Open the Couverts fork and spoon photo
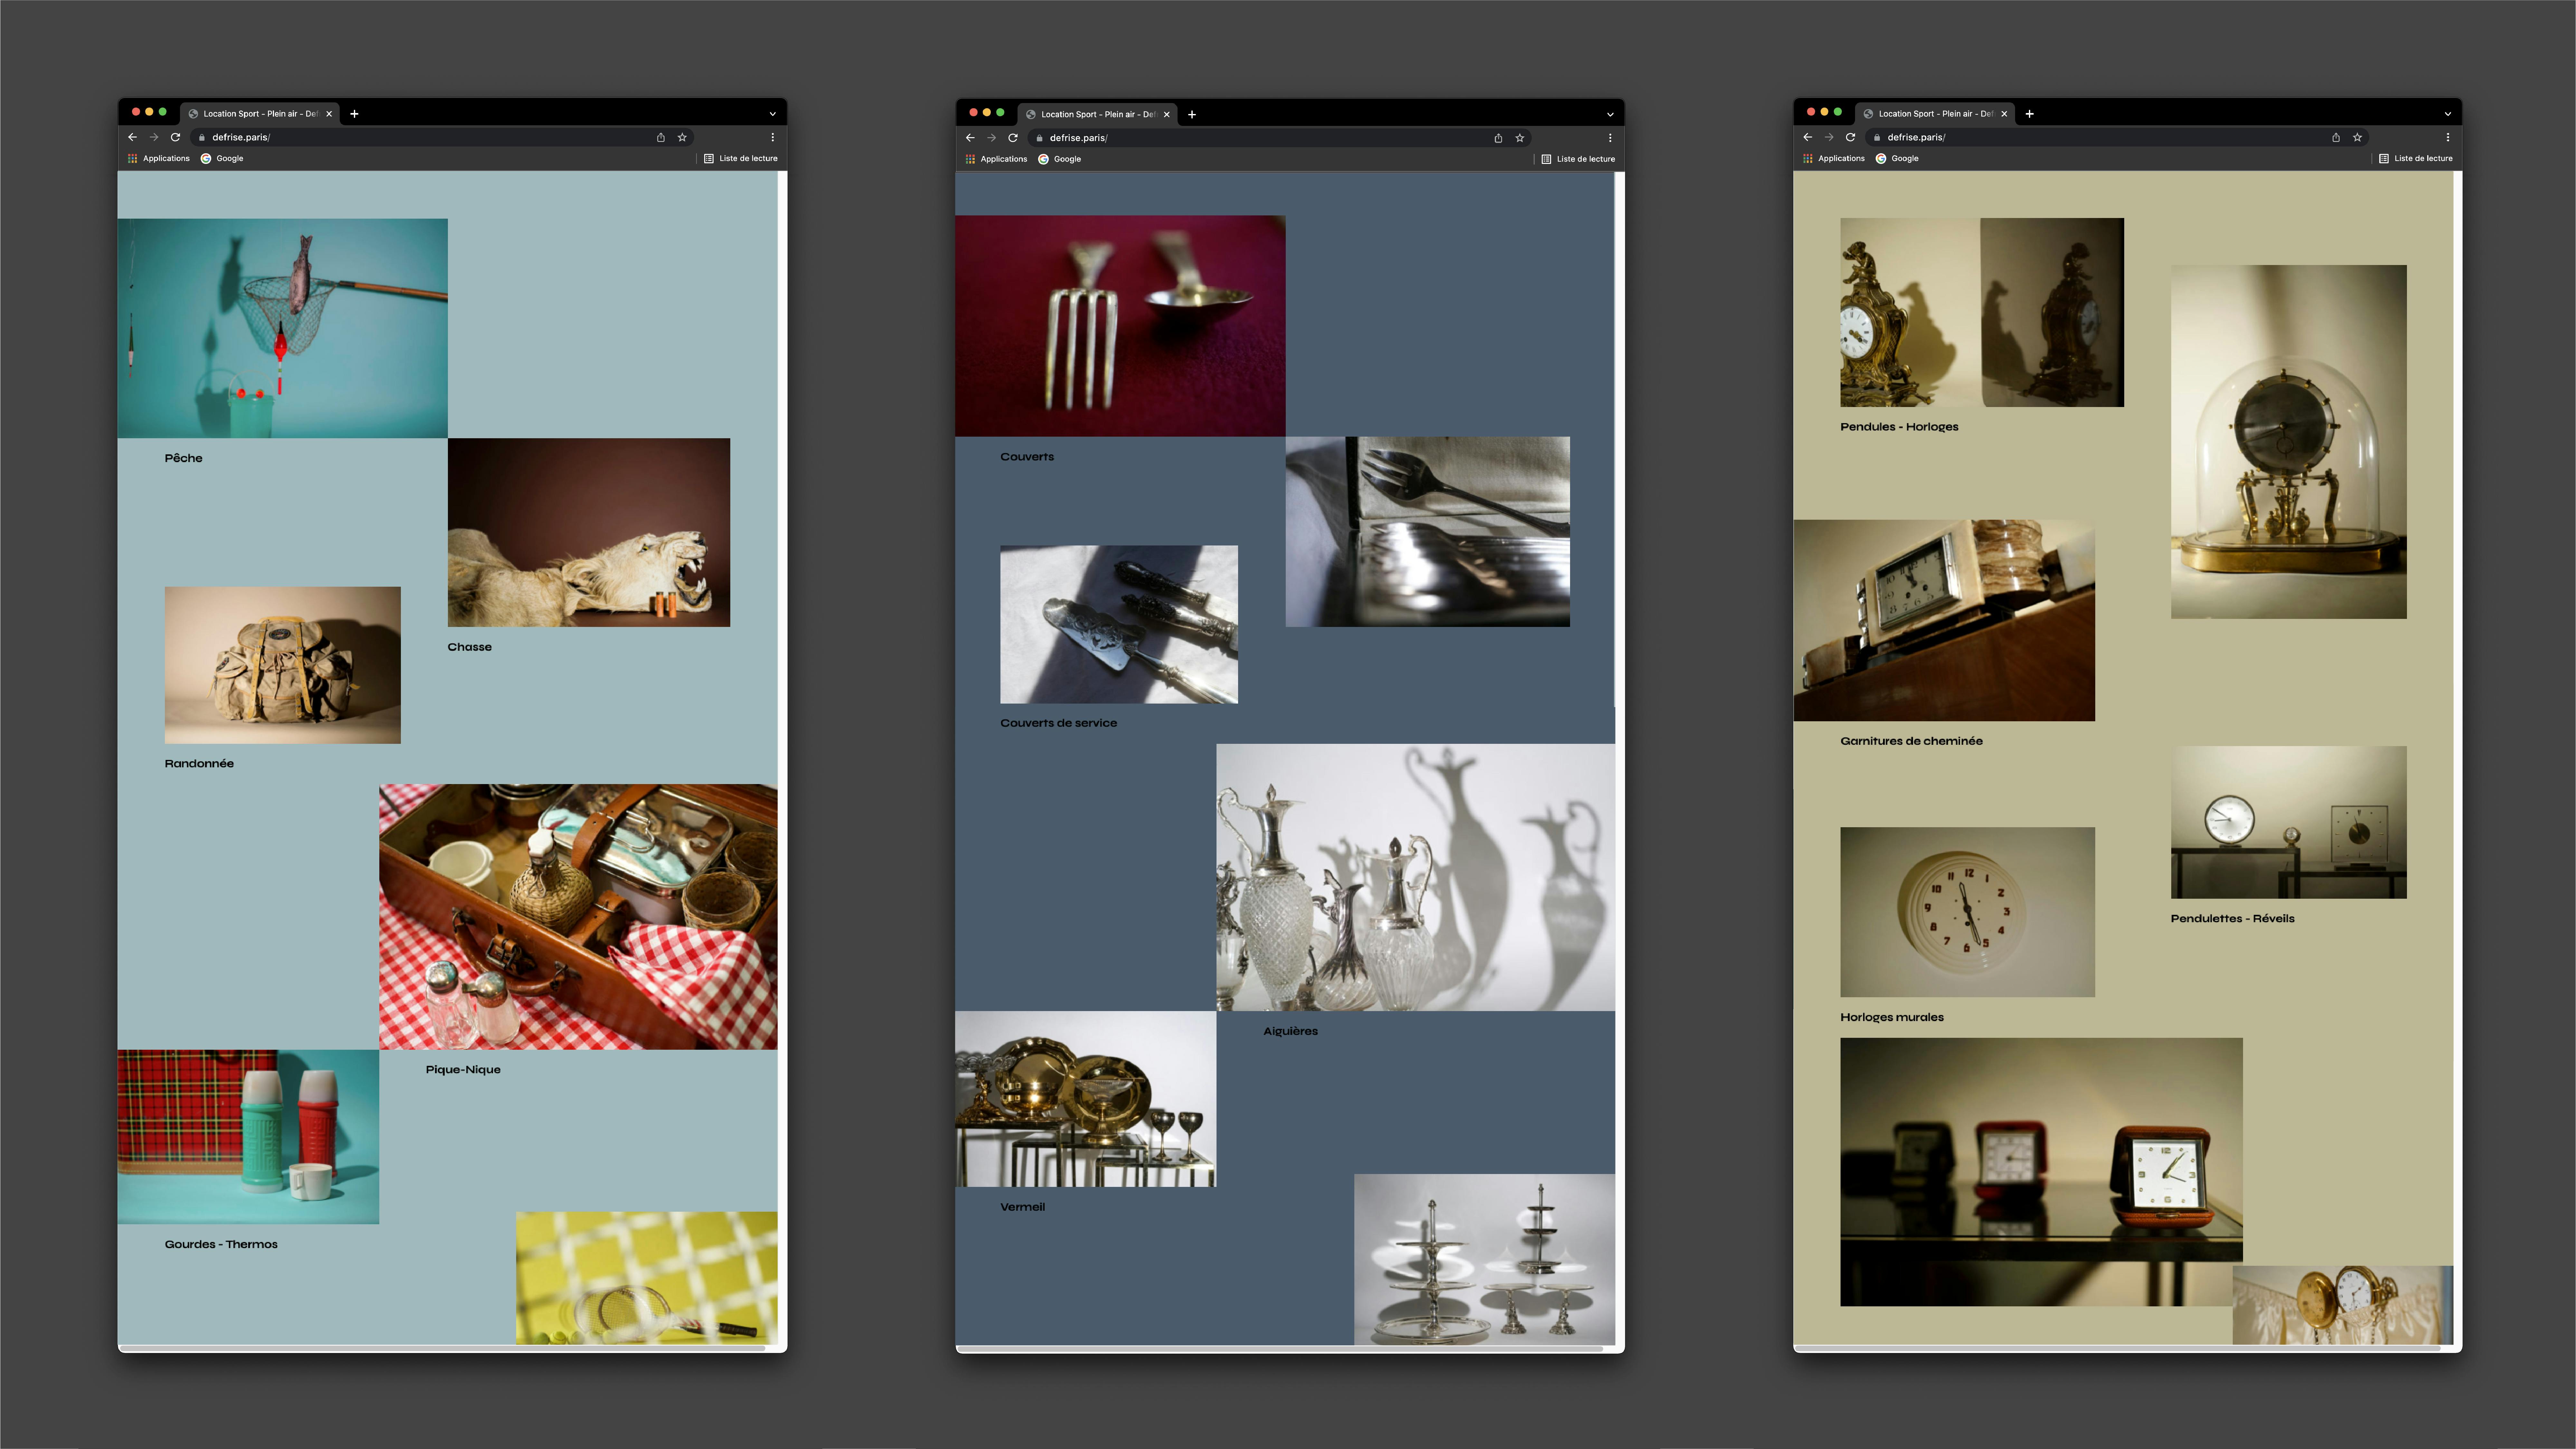Image resolution: width=2576 pixels, height=1449 pixels. pyautogui.click(x=1120, y=326)
